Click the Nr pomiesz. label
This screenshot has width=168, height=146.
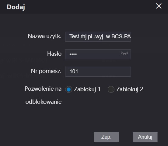[x=46, y=71]
